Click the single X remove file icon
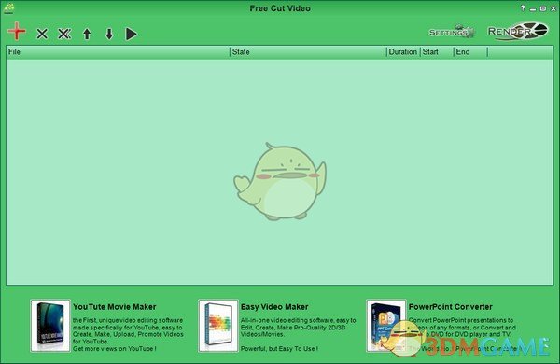 [x=42, y=34]
